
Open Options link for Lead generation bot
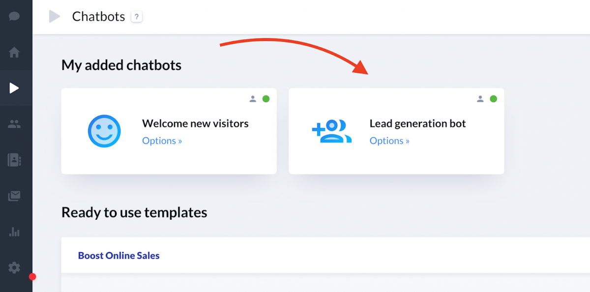(x=389, y=141)
